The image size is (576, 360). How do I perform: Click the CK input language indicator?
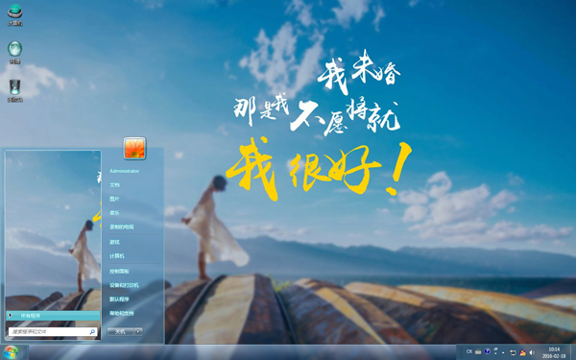point(469,351)
